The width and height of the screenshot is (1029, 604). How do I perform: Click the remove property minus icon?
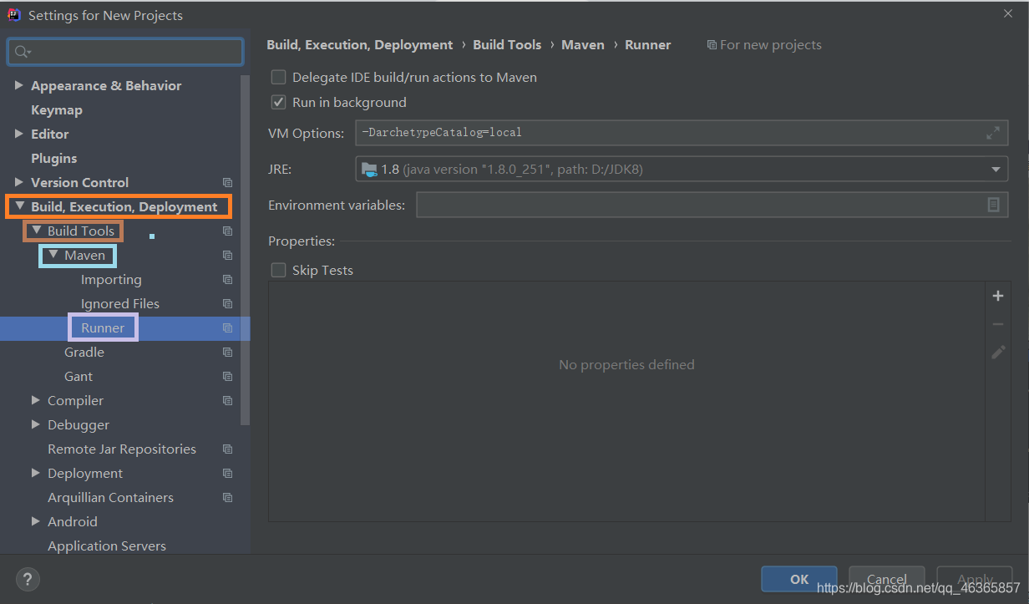click(x=997, y=324)
